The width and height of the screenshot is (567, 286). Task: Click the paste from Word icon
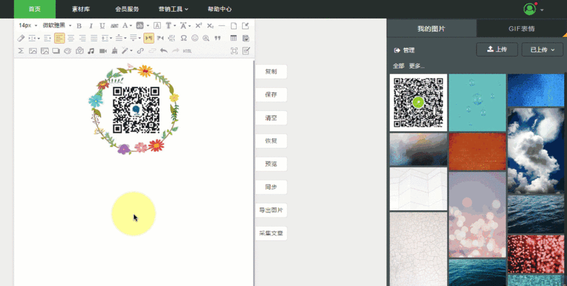(x=246, y=38)
